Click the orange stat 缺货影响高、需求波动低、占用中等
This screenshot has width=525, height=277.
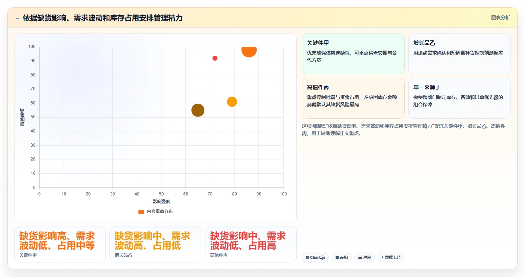pos(57,241)
